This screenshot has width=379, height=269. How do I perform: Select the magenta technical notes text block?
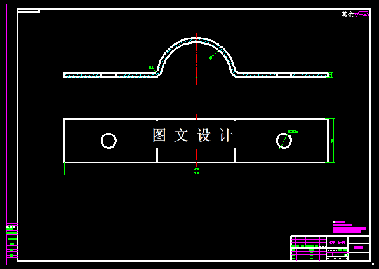tap(349, 227)
